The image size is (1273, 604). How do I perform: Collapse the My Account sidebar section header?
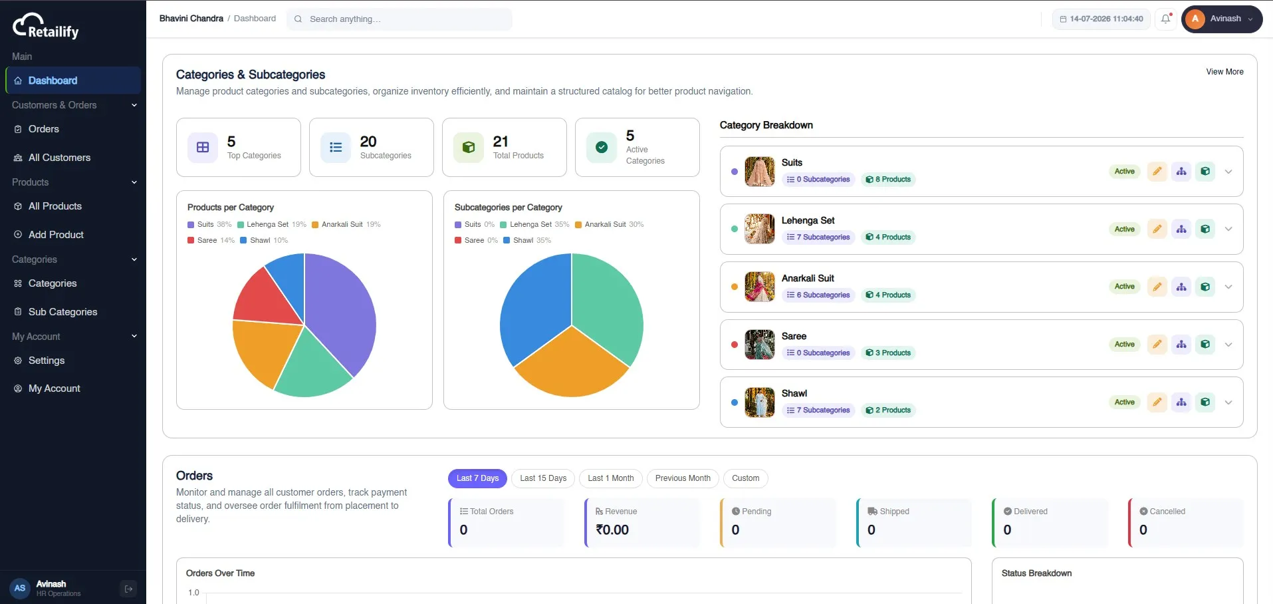coord(73,337)
